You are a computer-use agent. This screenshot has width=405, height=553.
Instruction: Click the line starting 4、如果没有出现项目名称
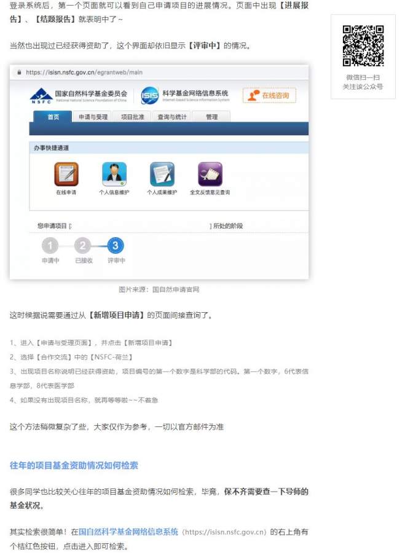84,400
